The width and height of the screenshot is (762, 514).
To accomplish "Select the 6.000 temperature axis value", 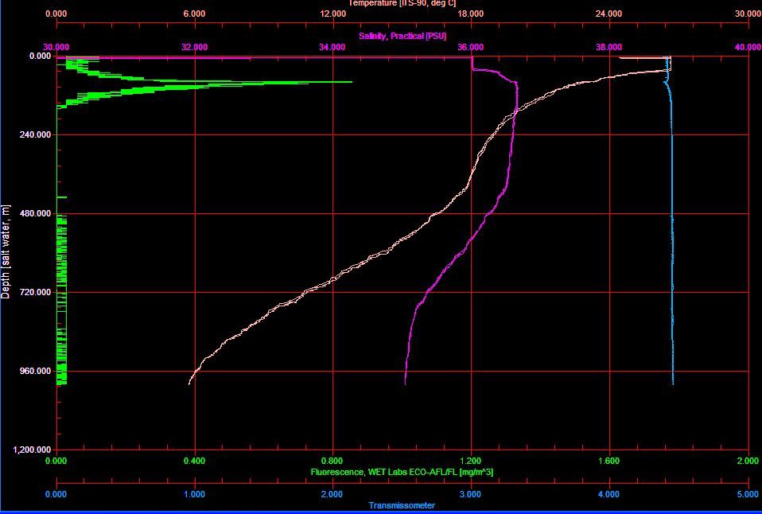I will coord(194,14).
